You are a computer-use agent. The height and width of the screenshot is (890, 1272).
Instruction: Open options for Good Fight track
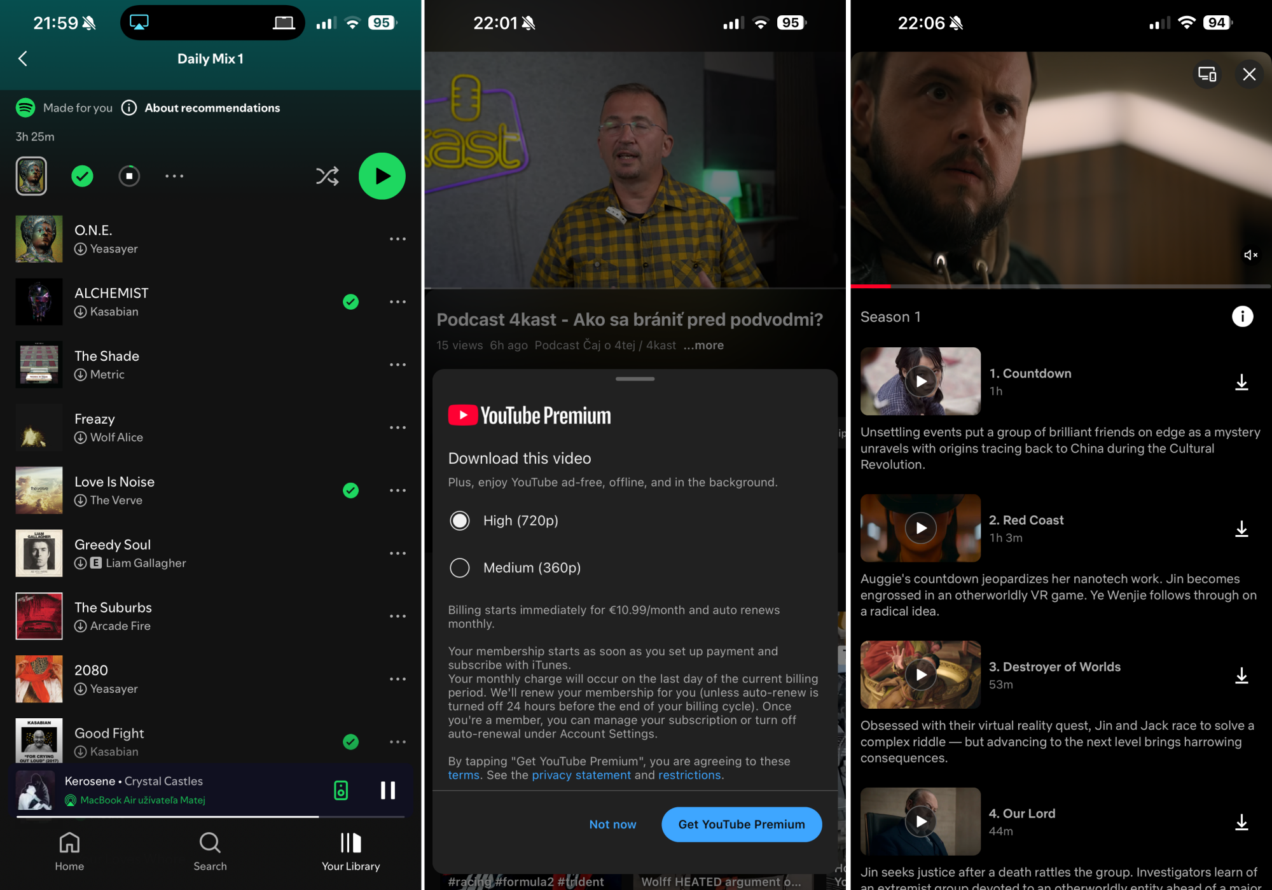(397, 742)
